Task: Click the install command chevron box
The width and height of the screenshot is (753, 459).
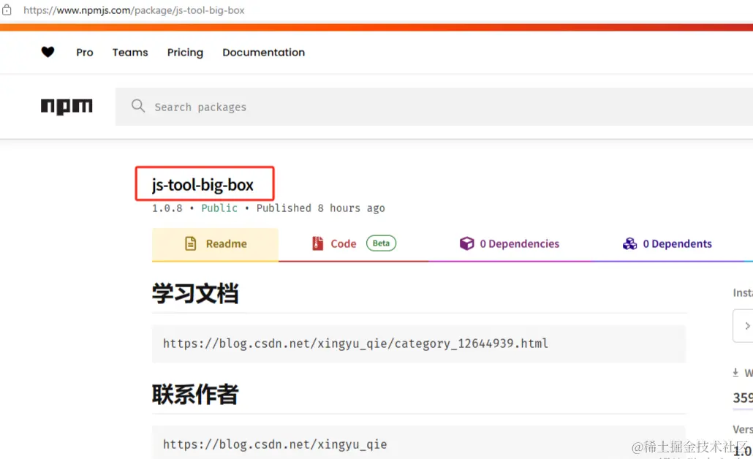Action: (x=743, y=326)
